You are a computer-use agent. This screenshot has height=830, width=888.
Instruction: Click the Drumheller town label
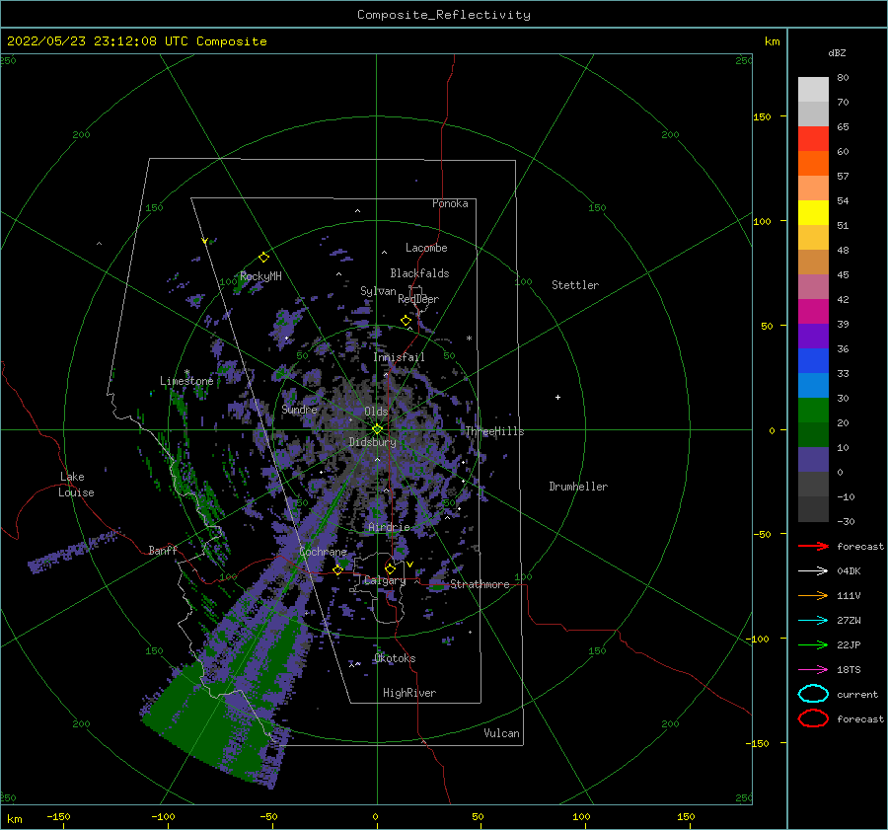(x=578, y=487)
